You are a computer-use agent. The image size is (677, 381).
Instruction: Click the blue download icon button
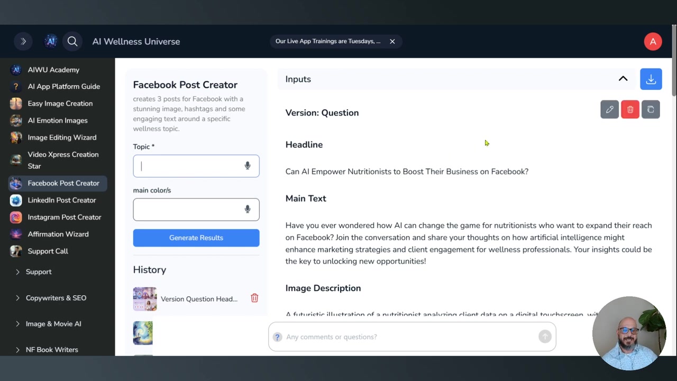point(651,79)
